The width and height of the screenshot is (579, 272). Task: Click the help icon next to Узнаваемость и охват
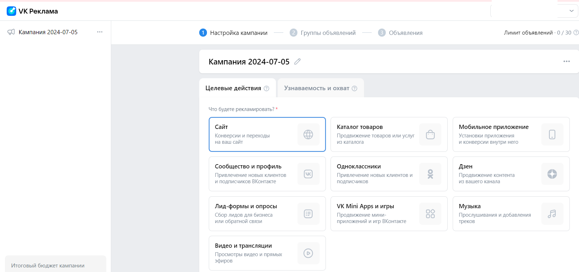pyautogui.click(x=354, y=88)
